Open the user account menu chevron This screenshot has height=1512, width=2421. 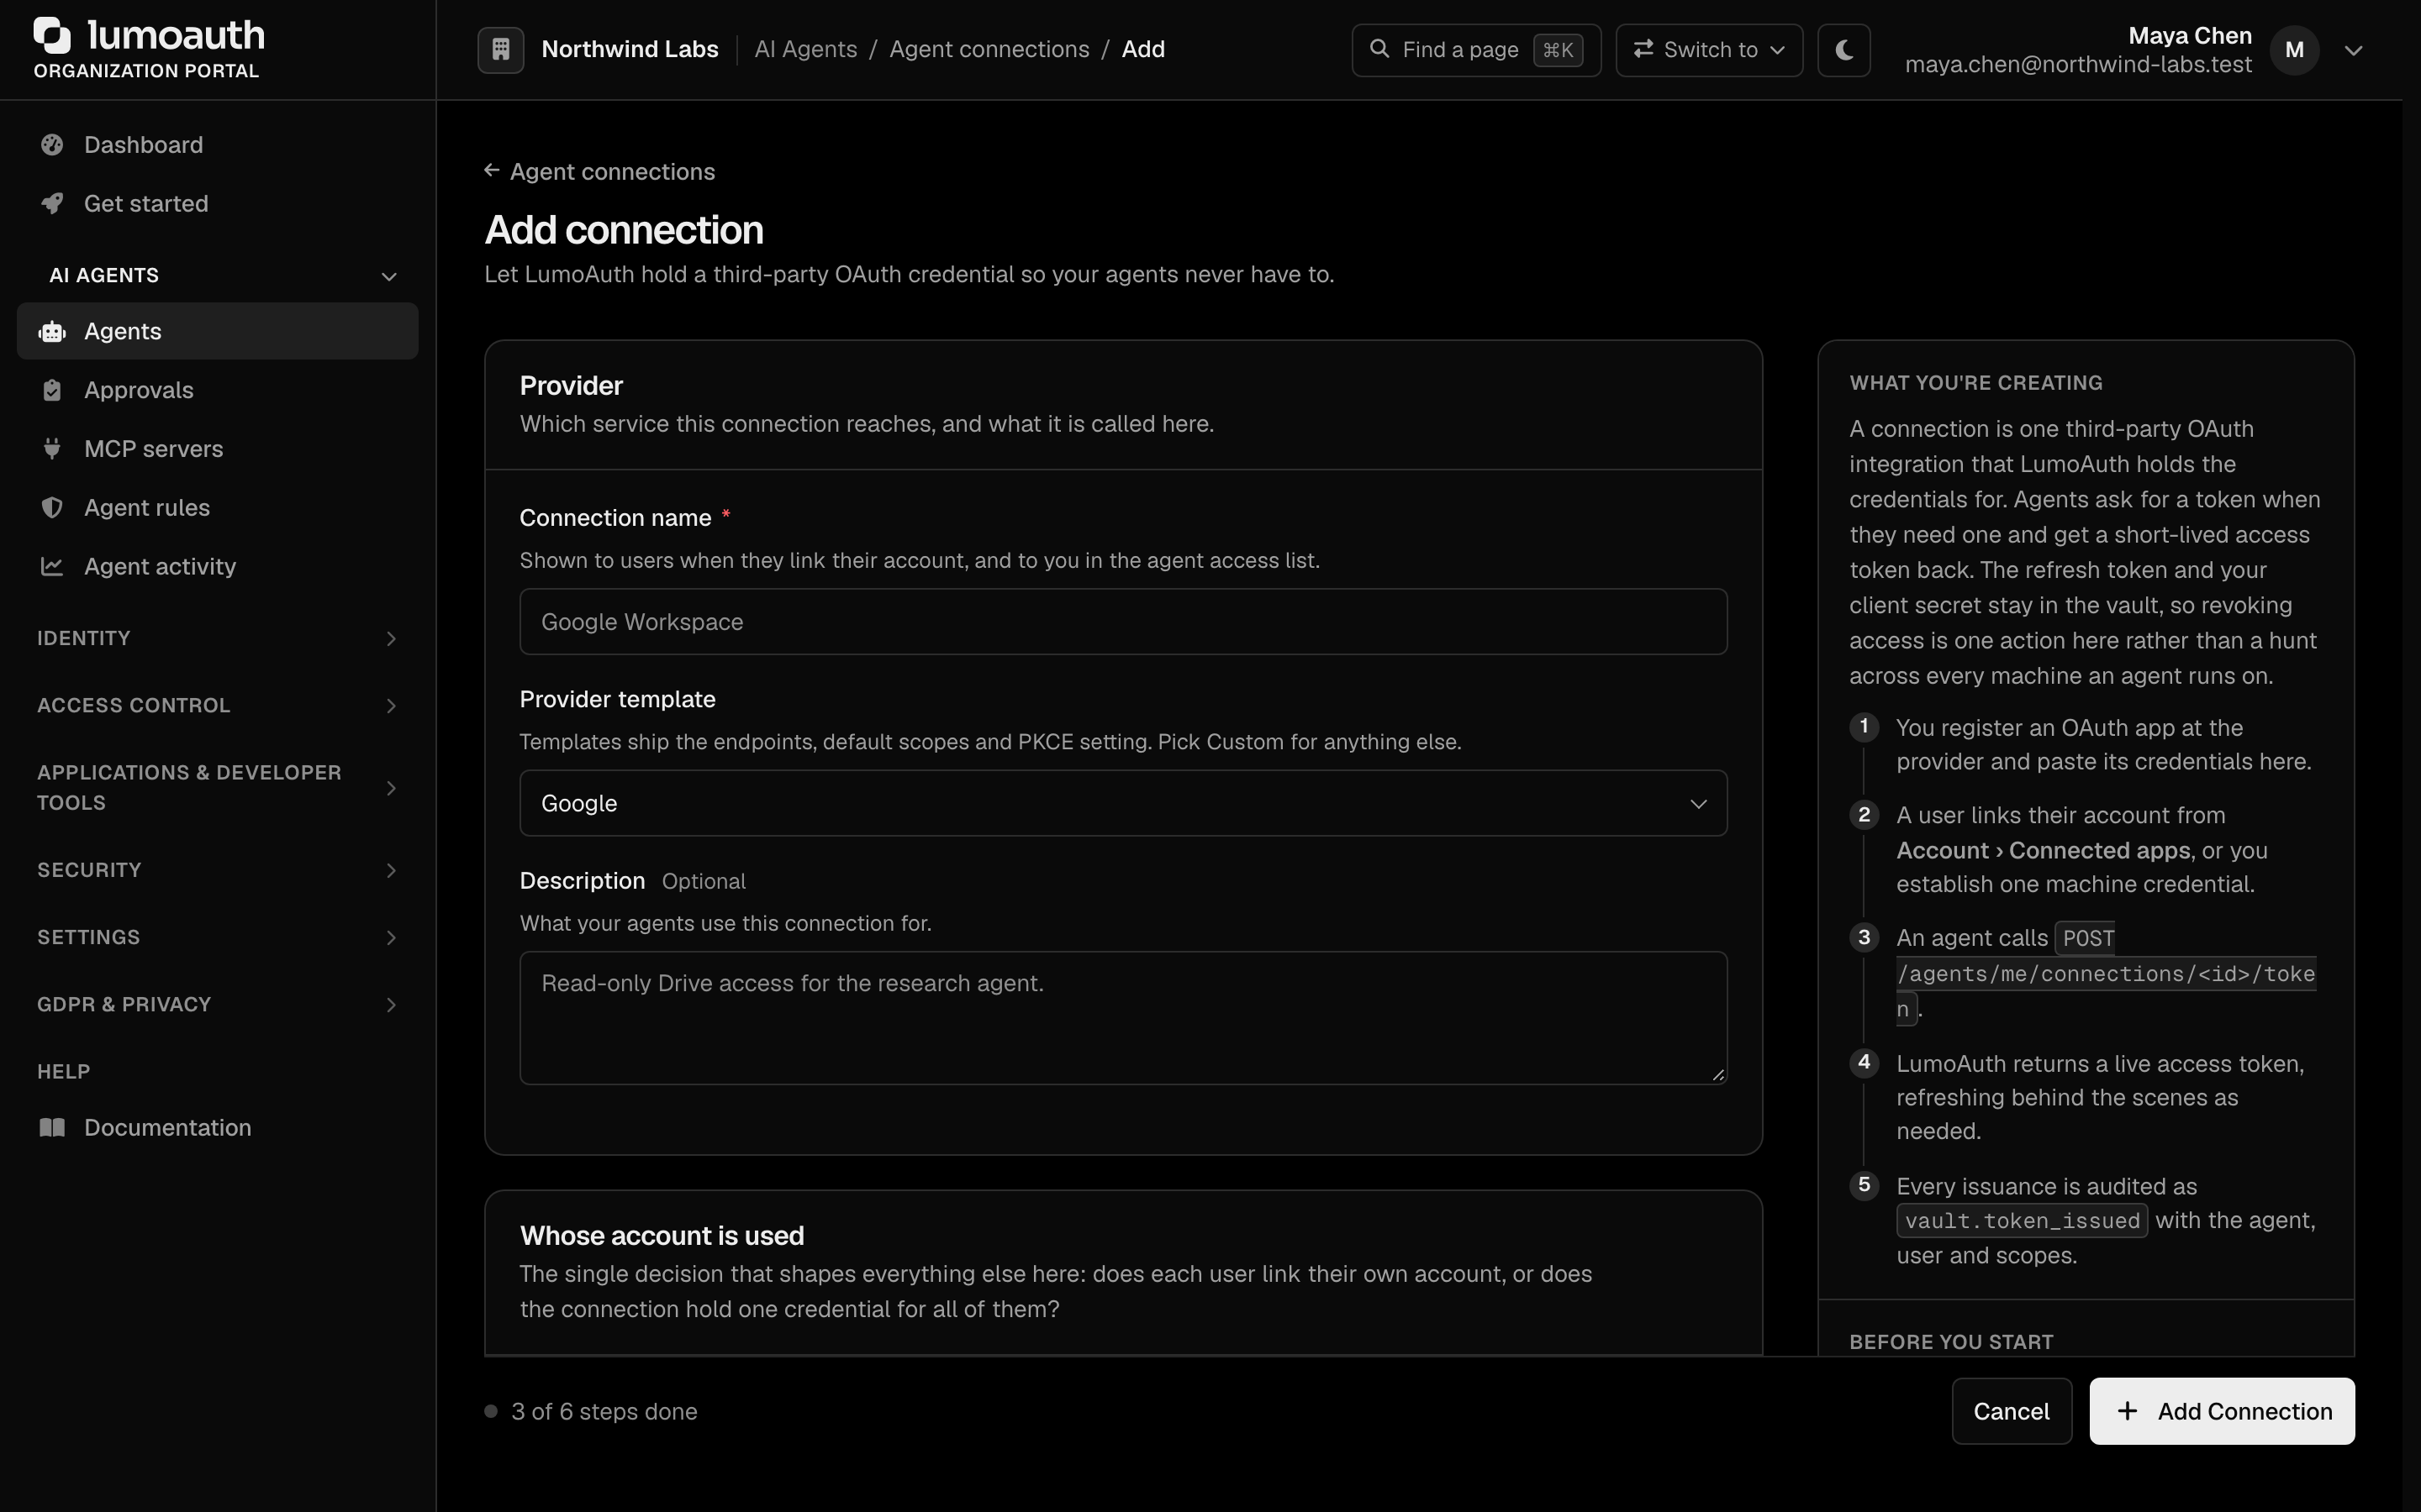pos(2354,50)
